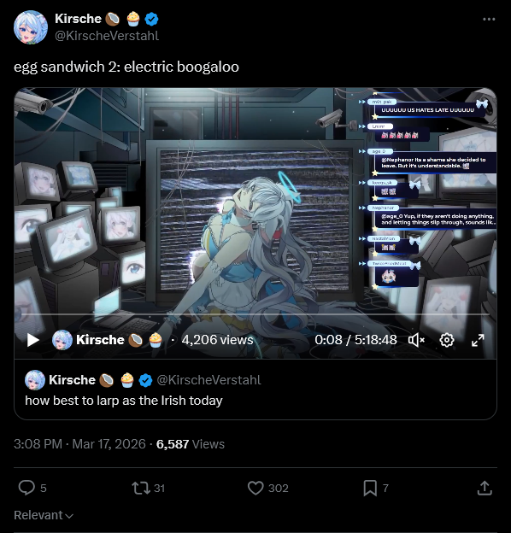Share post via upload arrow icon
Viewport: 511px width, 533px height.
coord(485,488)
